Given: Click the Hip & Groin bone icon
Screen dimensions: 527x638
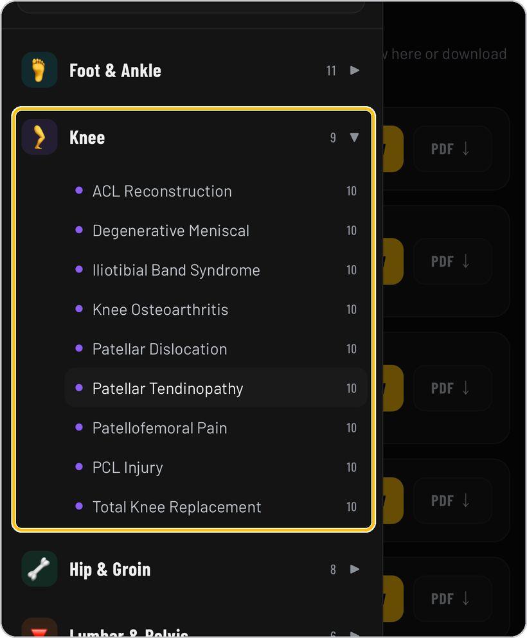Looking at the screenshot, I should tap(39, 569).
